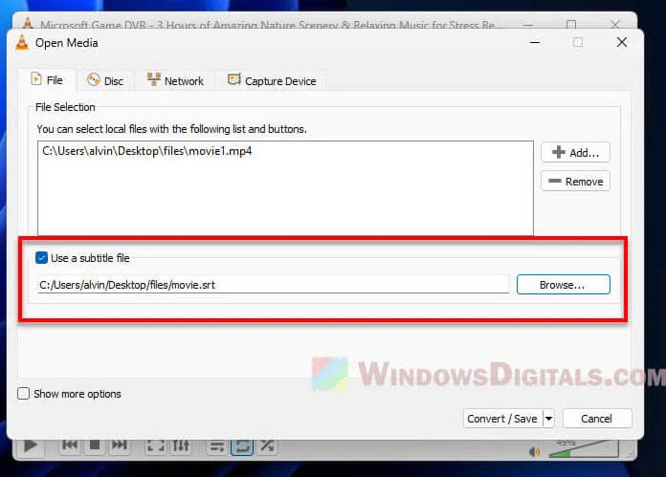
Task: Switch to the File tab
Action: click(47, 79)
